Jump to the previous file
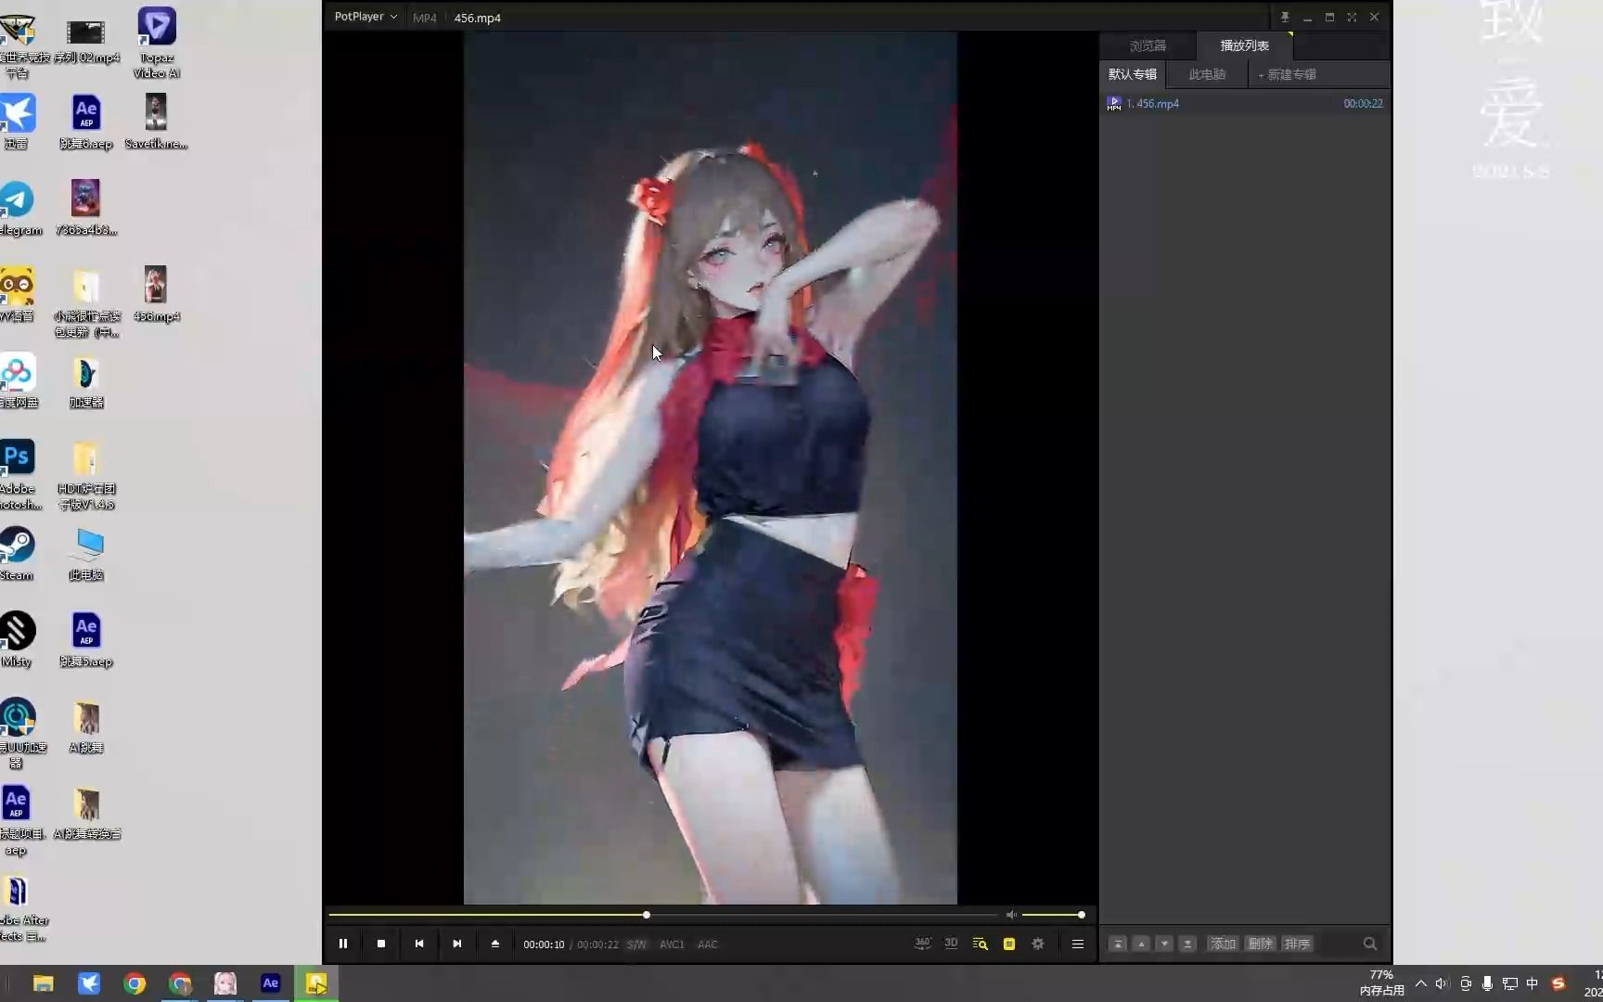Screen dimensions: 1603x1002 tap(419, 944)
